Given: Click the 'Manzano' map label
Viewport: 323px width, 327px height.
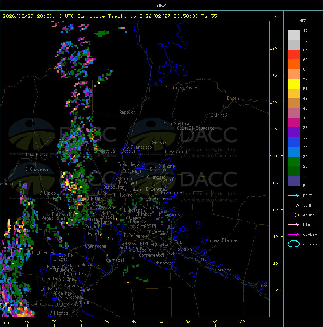Looking at the screenshot, I should 33,304.
